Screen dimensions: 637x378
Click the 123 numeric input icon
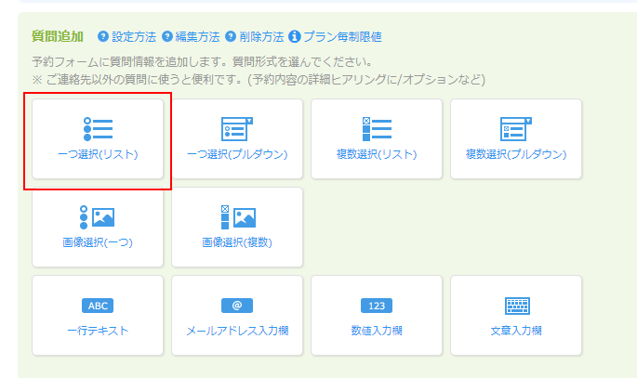377,306
